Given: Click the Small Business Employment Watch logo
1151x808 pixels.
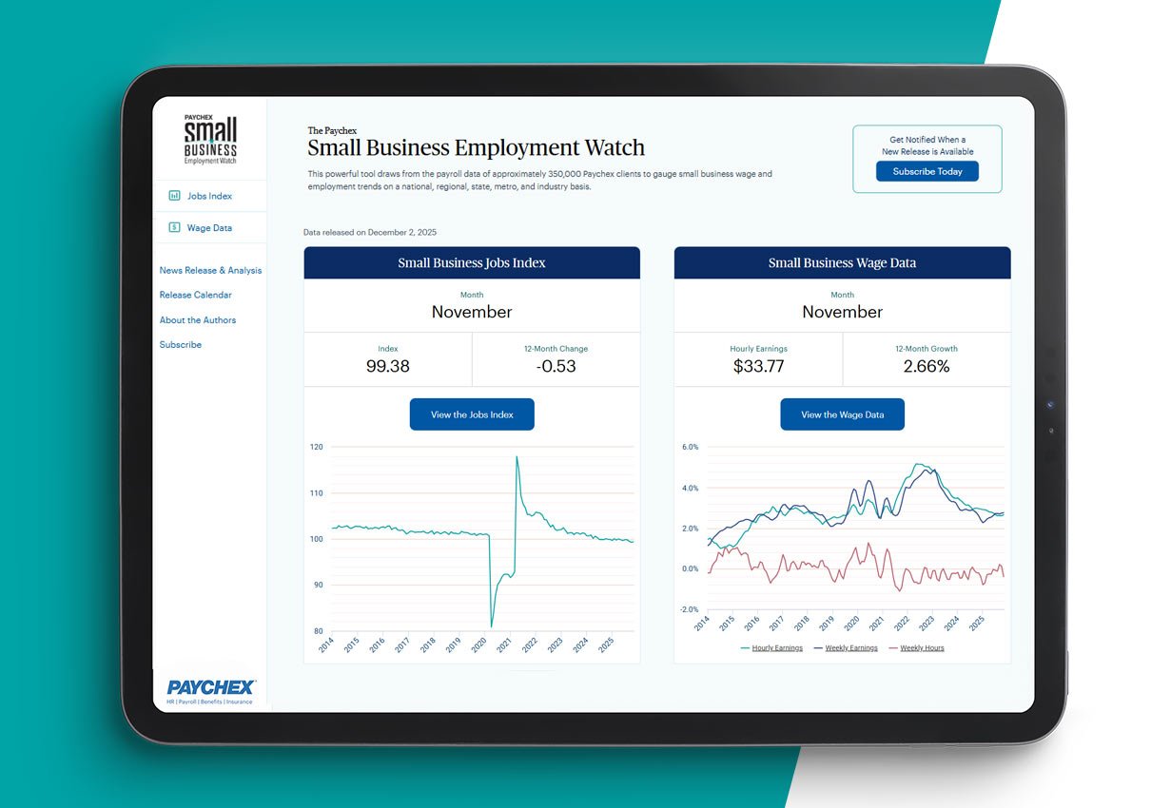Looking at the screenshot, I should [x=209, y=138].
